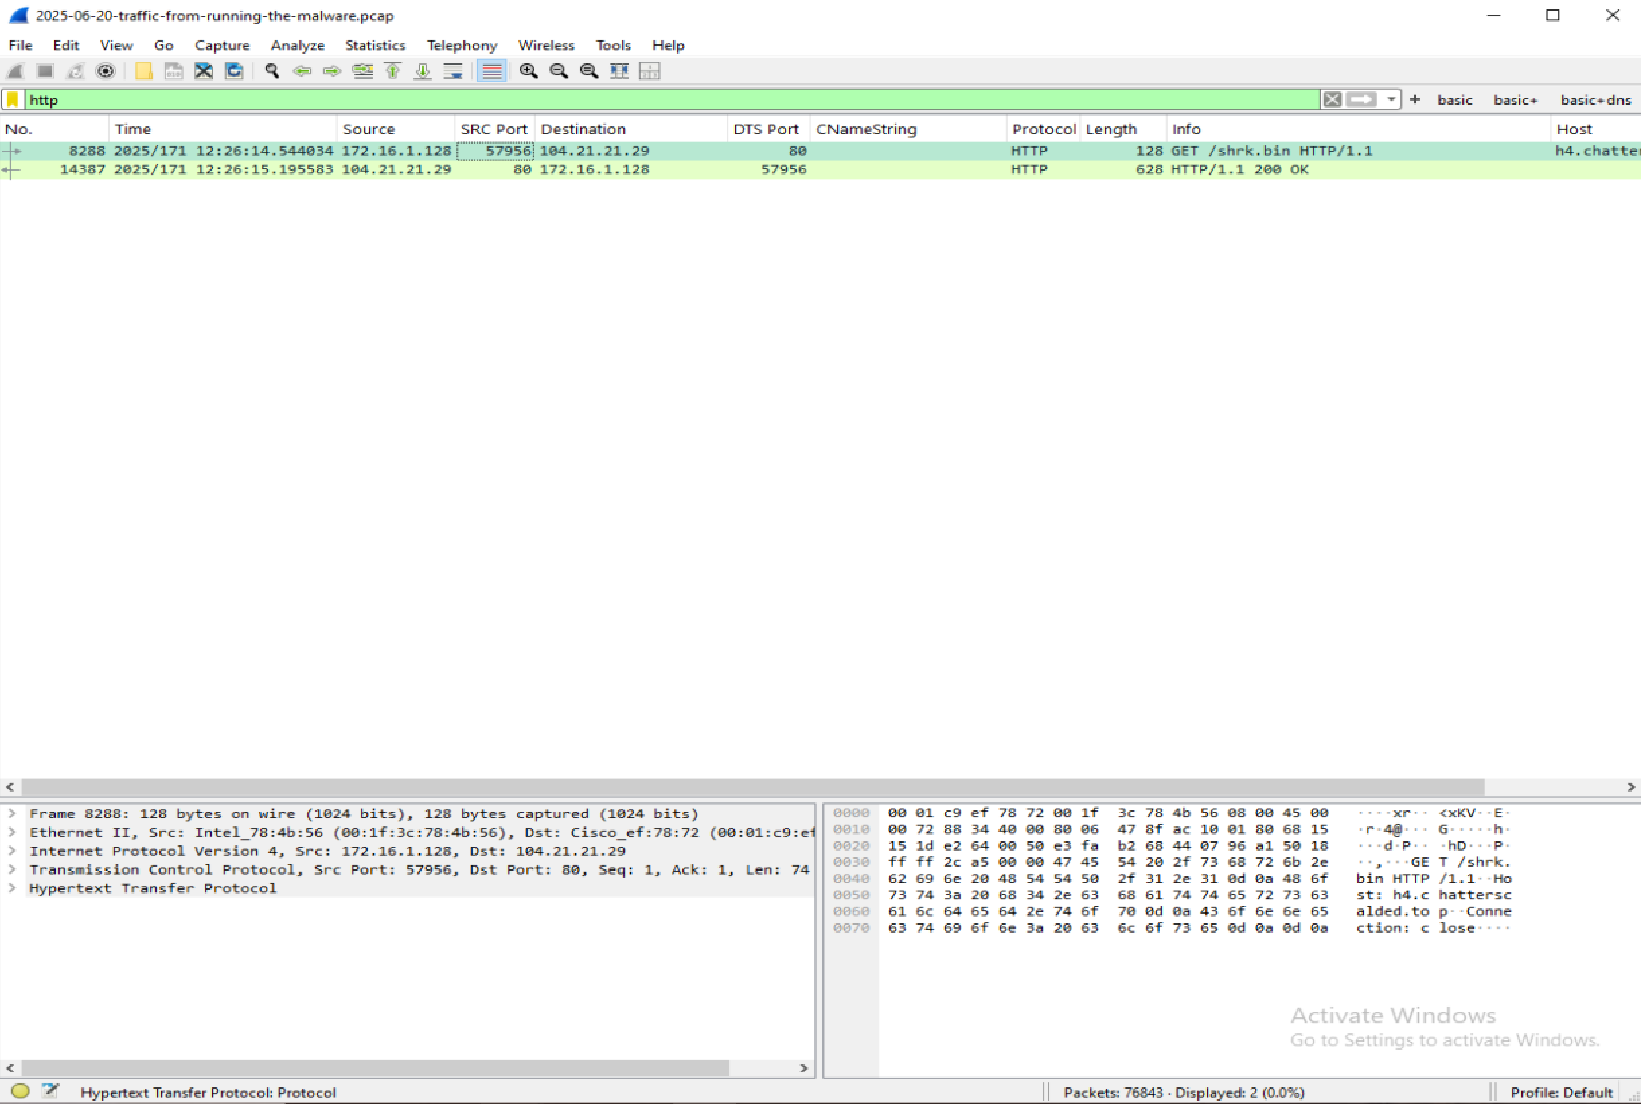Screen dimensions: 1641x1104
Task: Toggle automatic scrolling during capture
Action: pyautogui.click(x=453, y=71)
